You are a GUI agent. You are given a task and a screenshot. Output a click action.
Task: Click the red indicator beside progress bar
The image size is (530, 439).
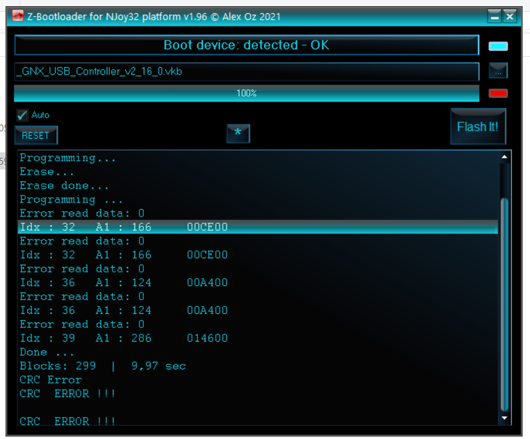coord(498,93)
